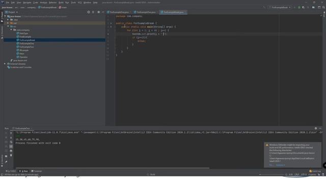Open Run panel gear settings icon
Image resolution: width=326 pixels, height=183 pixels.
pyautogui.click(x=316, y=129)
